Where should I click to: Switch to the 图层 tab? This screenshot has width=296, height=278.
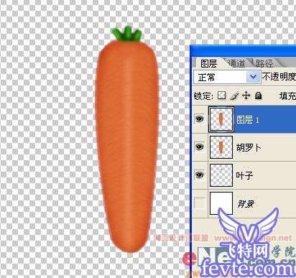click(208, 64)
